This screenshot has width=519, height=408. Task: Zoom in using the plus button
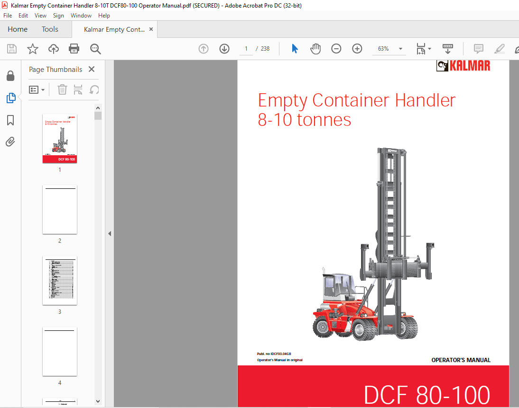[357, 49]
